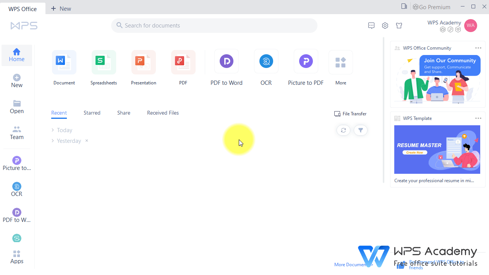The width and height of the screenshot is (489, 275).
Task: Start a new Presentation
Action: (144, 62)
